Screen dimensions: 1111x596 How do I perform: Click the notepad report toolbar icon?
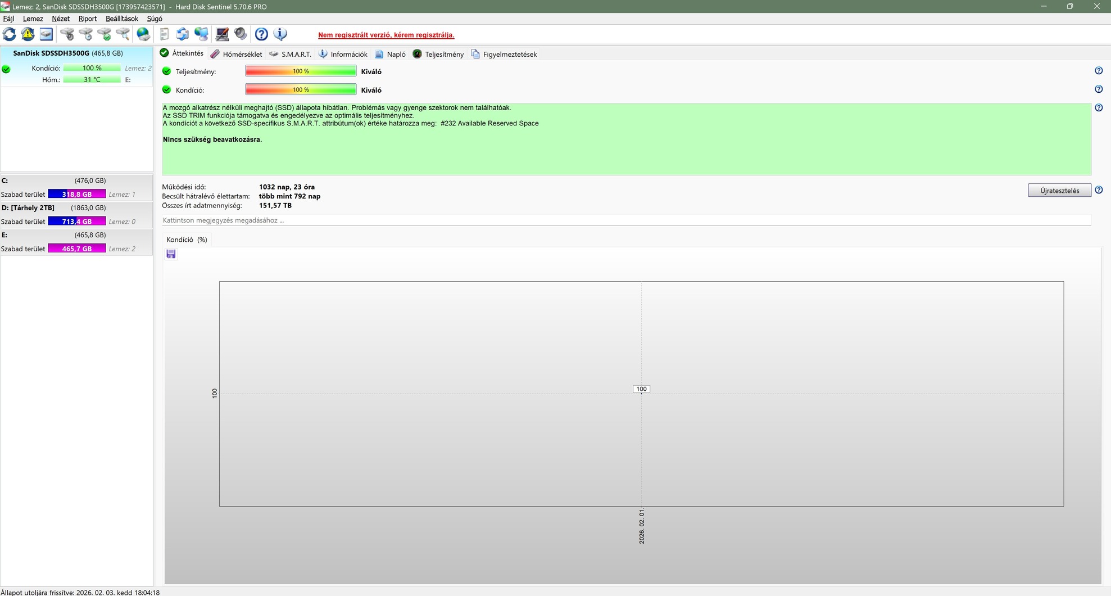click(164, 34)
